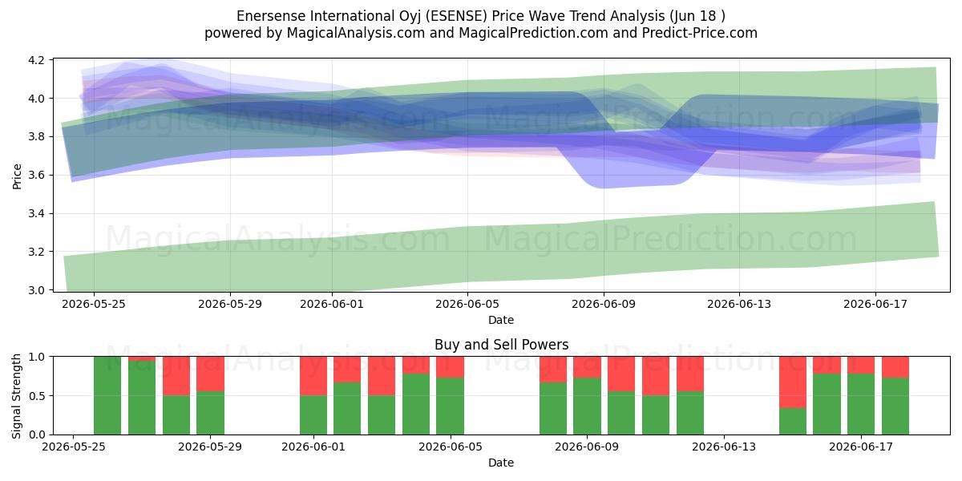This screenshot has width=962, height=481.
Task: Click the 2026-06-05 date tick under the price chart
Action: pos(467,304)
